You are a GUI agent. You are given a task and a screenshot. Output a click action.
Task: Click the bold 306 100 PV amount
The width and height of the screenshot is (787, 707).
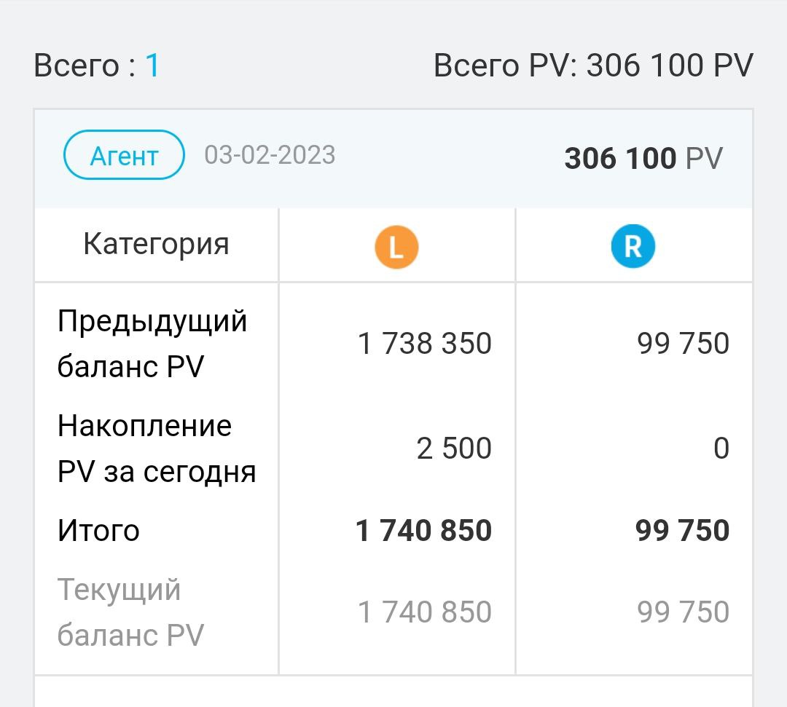[643, 158]
